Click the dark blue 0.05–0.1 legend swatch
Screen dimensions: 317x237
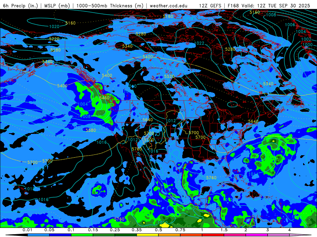click(60, 235)
